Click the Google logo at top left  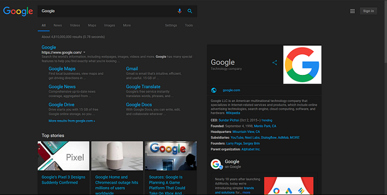coord(18,11)
